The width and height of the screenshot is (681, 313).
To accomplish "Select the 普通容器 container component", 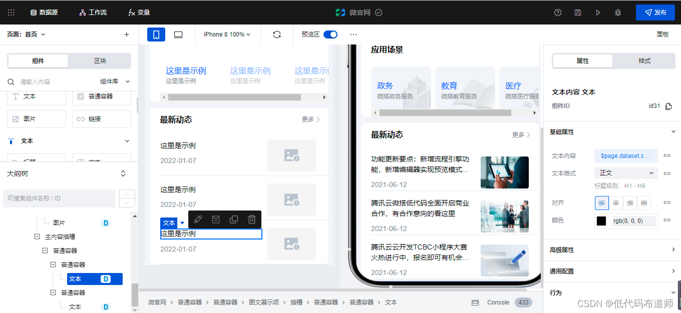I will tap(102, 96).
